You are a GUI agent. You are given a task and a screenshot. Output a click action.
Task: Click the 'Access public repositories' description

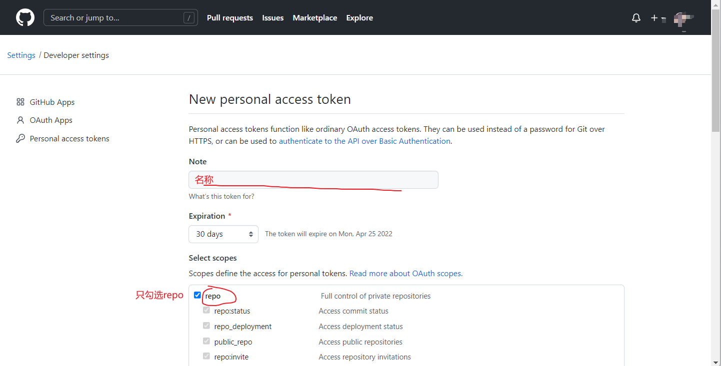pyautogui.click(x=360, y=342)
